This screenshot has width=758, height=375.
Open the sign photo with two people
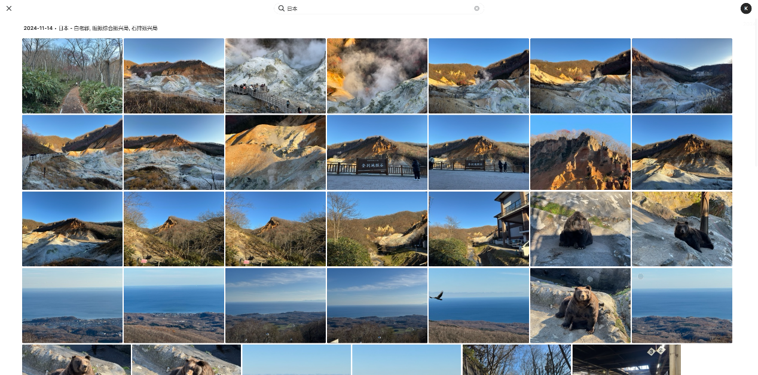point(479,152)
